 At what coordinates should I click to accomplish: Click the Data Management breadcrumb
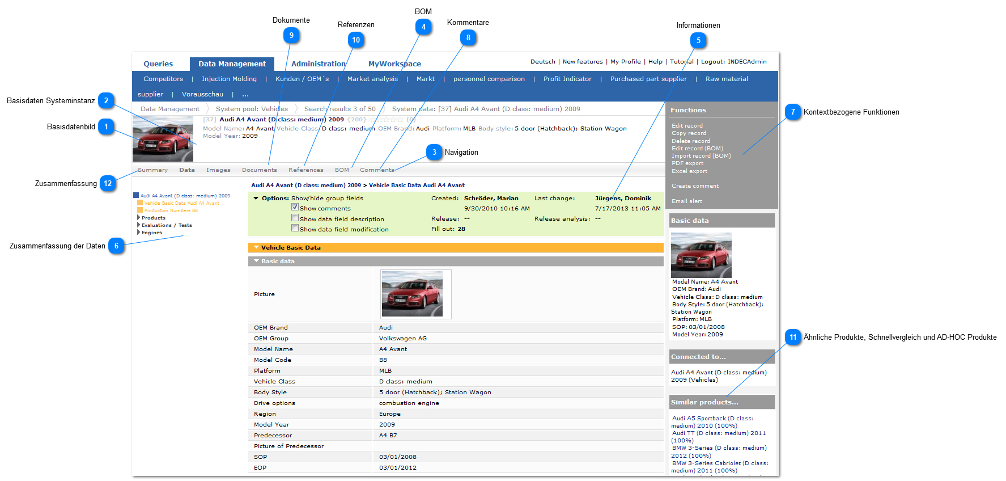170,109
